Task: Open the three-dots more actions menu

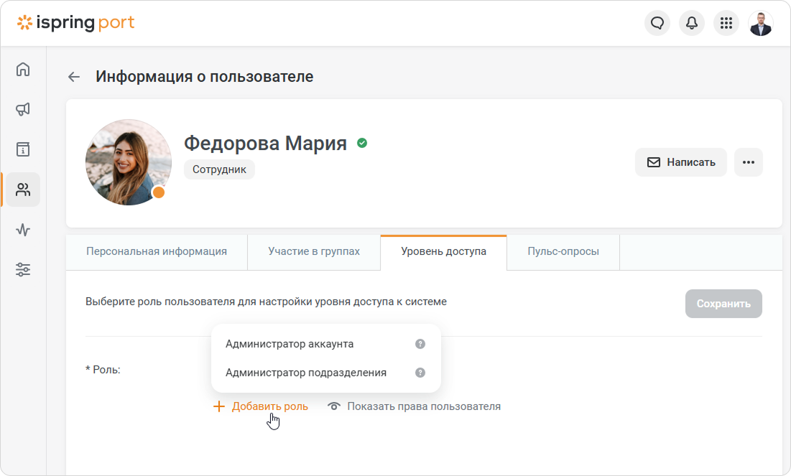Action: pyautogui.click(x=749, y=162)
